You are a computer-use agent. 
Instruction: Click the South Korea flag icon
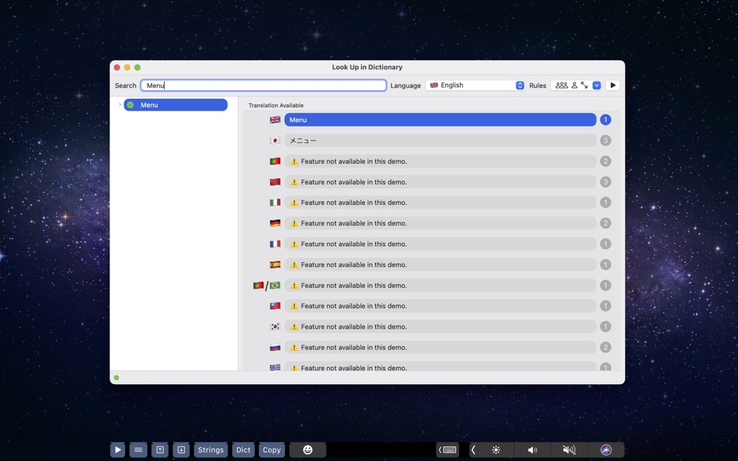(275, 327)
